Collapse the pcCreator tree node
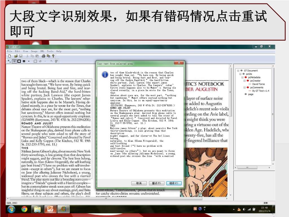 [x=245, y=81]
